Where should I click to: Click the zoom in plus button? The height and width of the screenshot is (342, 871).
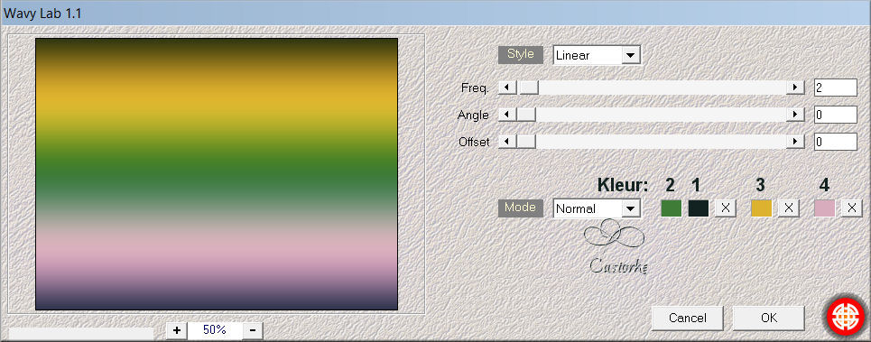click(x=177, y=330)
